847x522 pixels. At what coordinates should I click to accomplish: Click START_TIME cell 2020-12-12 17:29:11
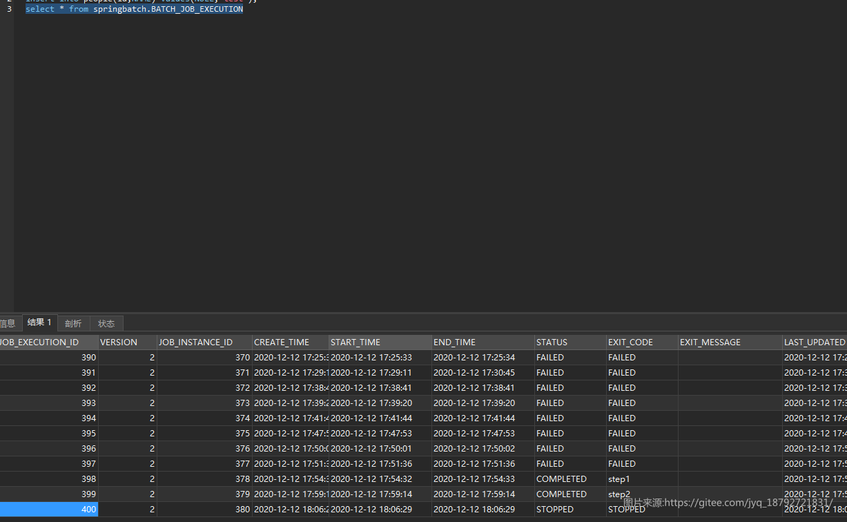[380, 373]
